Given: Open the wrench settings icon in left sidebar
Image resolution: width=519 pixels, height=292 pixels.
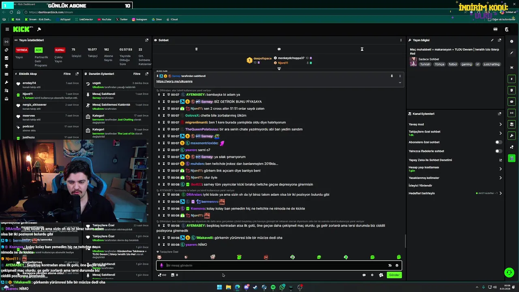Looking at the screenshot, I should coord(6,82).
